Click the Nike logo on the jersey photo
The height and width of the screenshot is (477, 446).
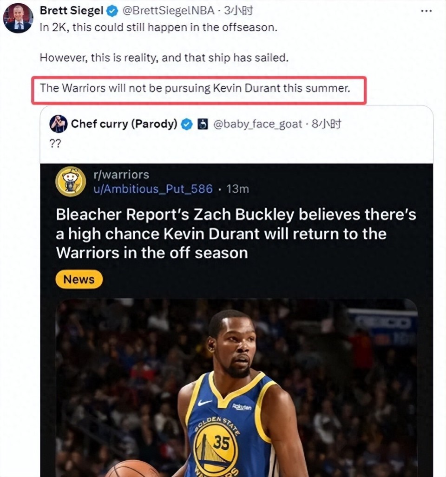point(204,403)
